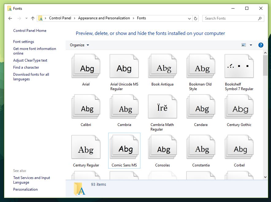Click the scrollbar down arrow

pos(265,177)
